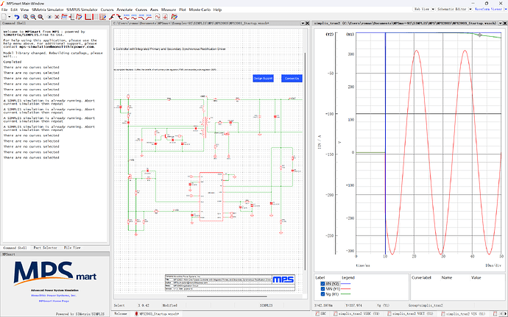Switch to the Part Selector tab
Viewport: 508px width, 317px height.
tap(46, 248)
